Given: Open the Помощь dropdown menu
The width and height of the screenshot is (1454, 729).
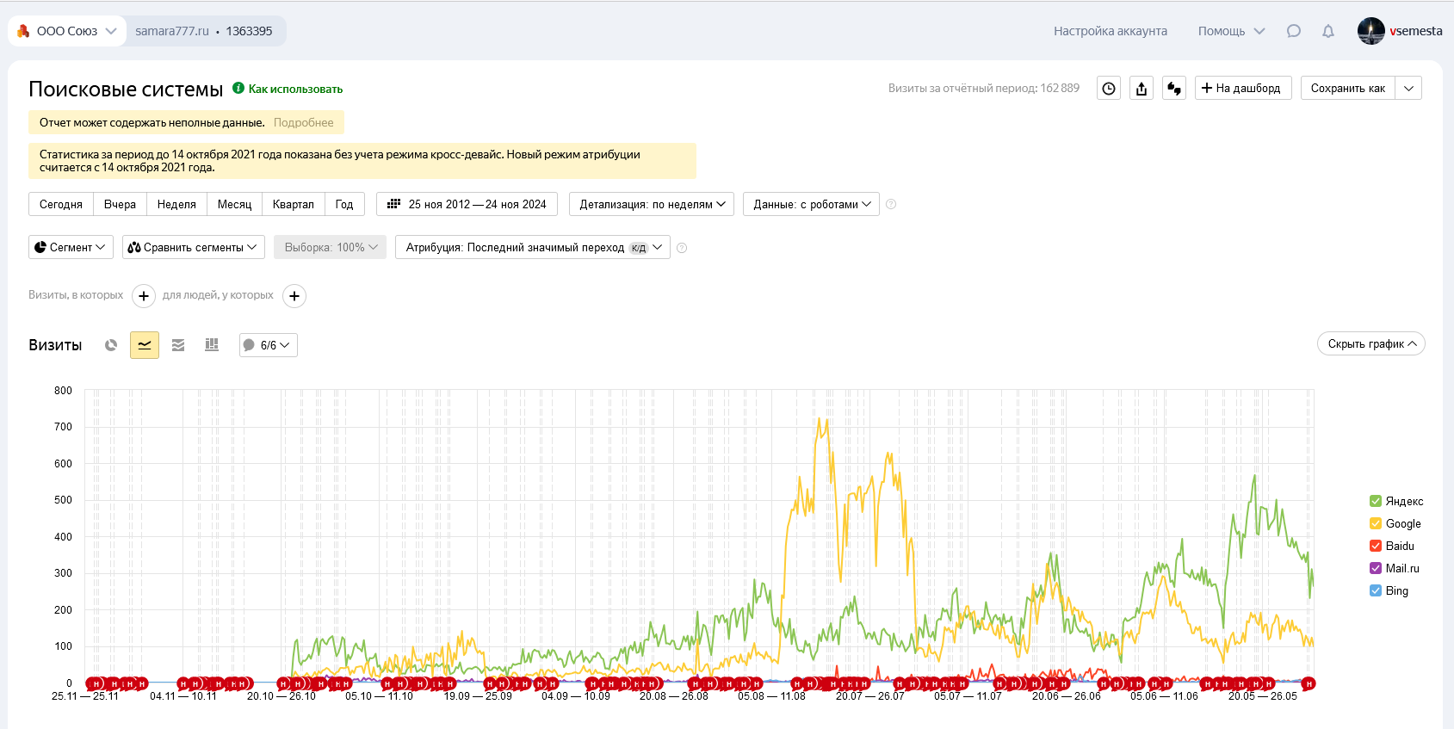Looking at the screenshot, I should (x=1232, y=31).
